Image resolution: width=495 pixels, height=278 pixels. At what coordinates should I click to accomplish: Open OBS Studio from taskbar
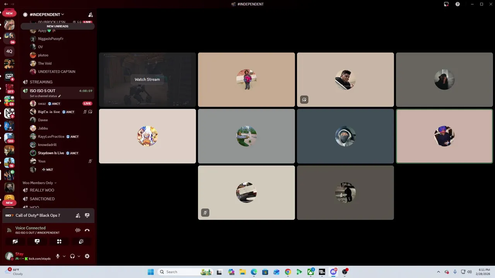coord(345,272)
